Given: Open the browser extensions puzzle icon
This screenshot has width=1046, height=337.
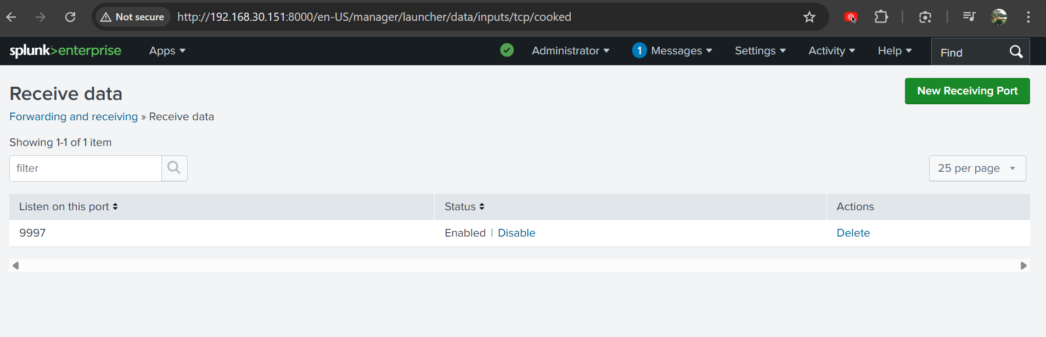Looking at the screenshot, I should tap(881, 17).
